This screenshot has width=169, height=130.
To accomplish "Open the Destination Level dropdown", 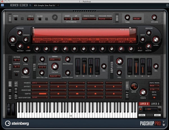I will (x=40, y=97).
